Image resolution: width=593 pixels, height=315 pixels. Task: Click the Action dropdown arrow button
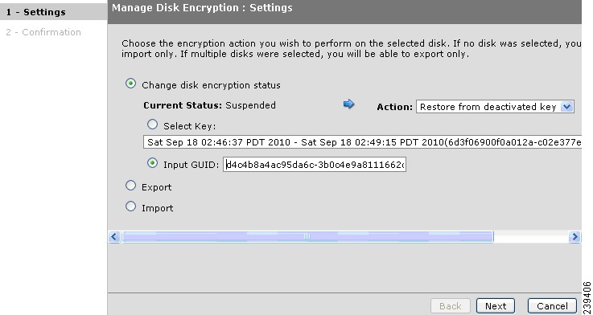pyautogui.click(x=566, y=107)
